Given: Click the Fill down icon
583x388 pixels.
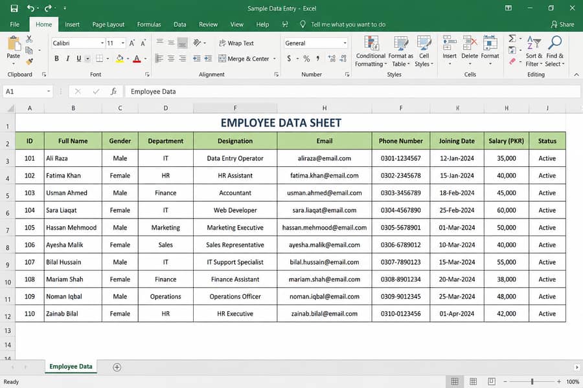Looking at the screenshot, I should coord(512,50).
